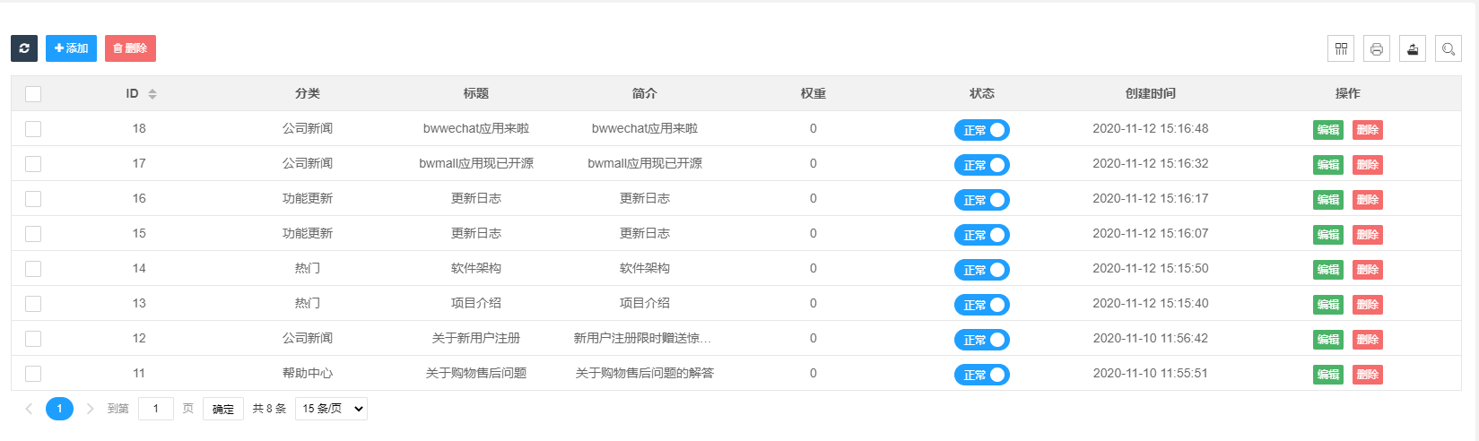Open the 15 条/页 page size dropdown
The image size is (1479, 441).
pyautogui.click(x=331, y=409)
